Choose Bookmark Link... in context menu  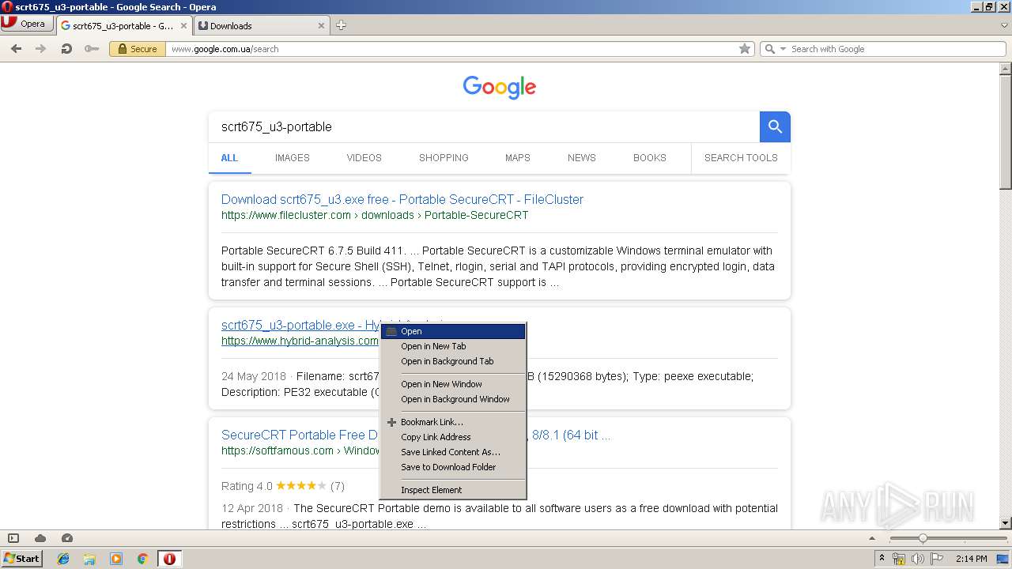click(453, 422)
